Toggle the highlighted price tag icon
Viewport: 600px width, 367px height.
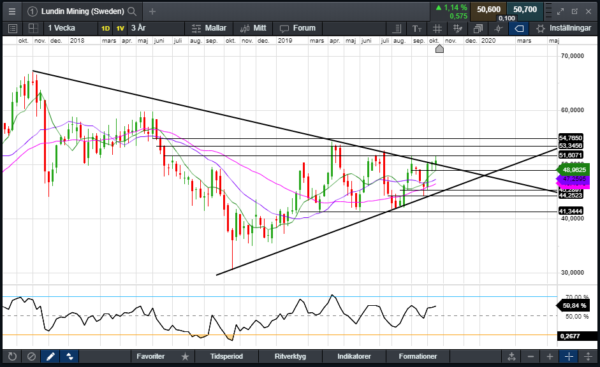[519, 28]
